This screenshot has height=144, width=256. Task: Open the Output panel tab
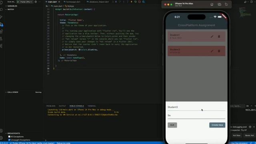(x=62, y=106)
